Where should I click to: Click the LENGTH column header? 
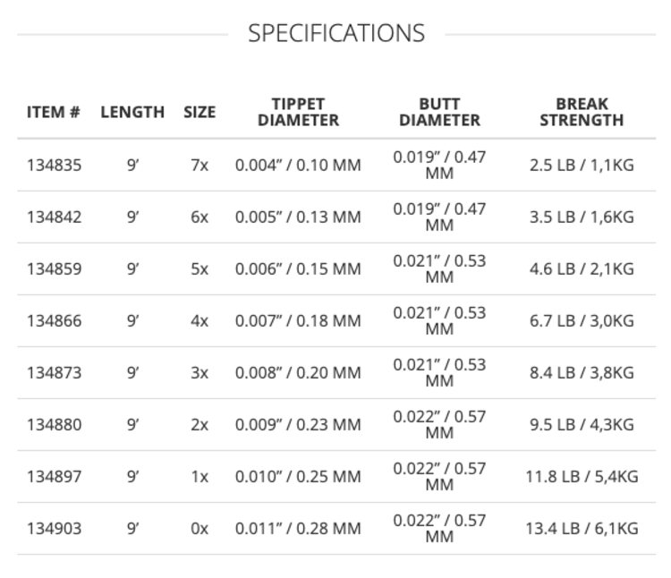pos(132,112)
